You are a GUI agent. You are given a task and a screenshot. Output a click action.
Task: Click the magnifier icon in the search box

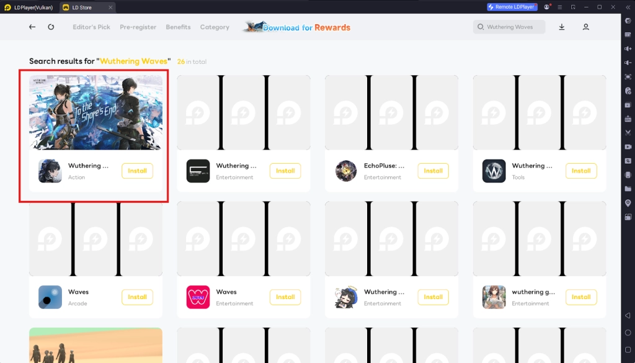(x=481, y=27)
